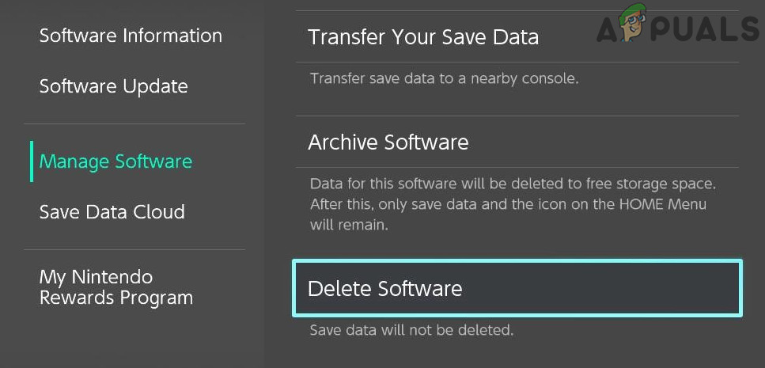Click the "After this, only save data" line

point(508,204)
